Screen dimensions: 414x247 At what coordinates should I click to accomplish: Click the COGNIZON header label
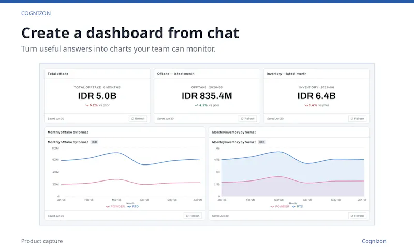coord(36,13)
